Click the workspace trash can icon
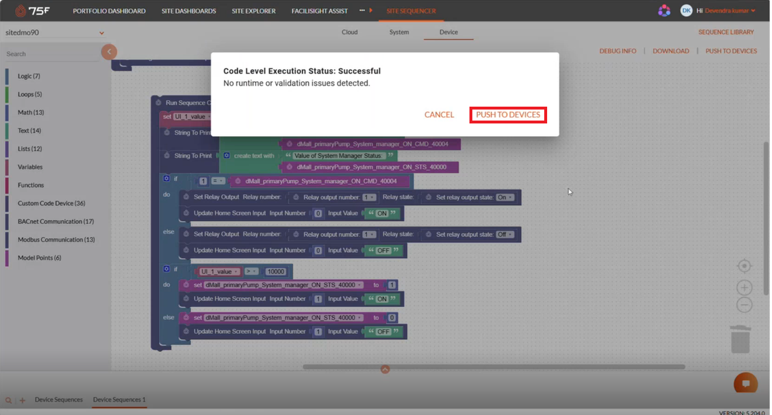 click(x=740, y=338)
